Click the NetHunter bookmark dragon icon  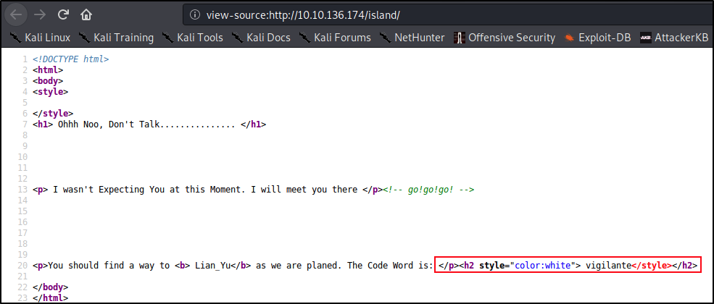pos(386,38)
